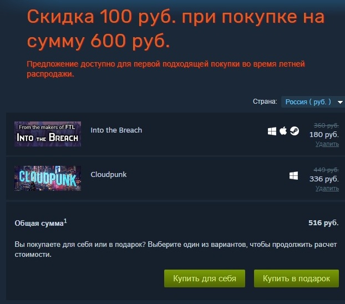Click the Скидка 100 руб. promotion heading

click(x=176, y=29)
